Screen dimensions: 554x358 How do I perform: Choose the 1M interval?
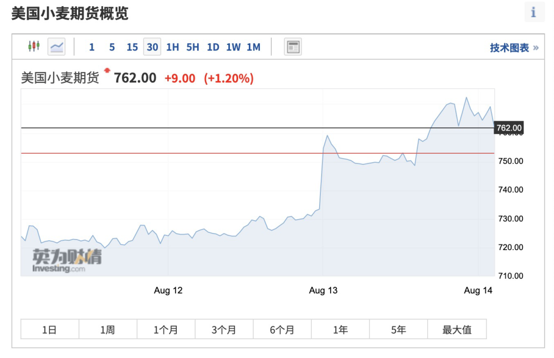coord(254,47)
